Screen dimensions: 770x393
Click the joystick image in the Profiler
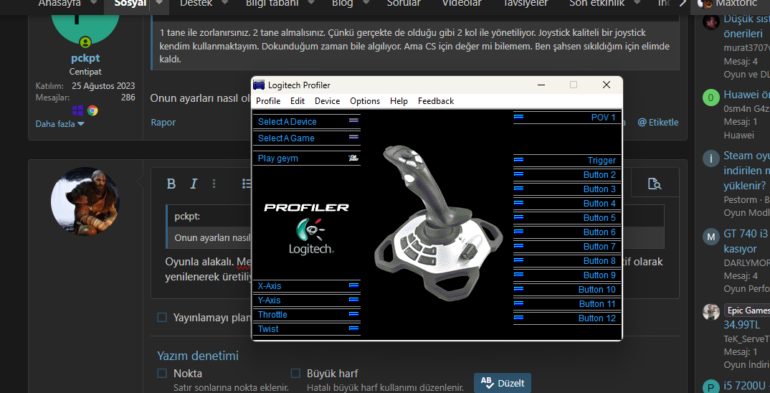point(439,224)
